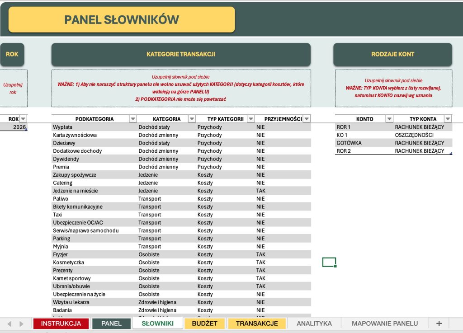This screenshot has width=463, height=333.
Task: Open the ROK column filter dropdown
Action: [23, 119]
